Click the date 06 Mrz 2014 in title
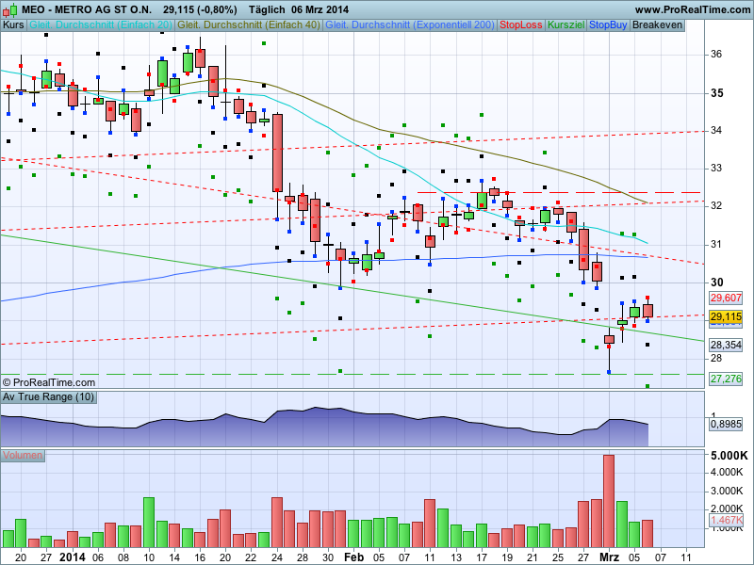 point(320,9)
